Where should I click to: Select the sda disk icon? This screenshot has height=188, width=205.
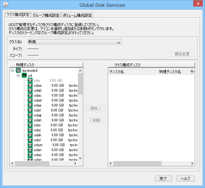[x=30, y=80]
